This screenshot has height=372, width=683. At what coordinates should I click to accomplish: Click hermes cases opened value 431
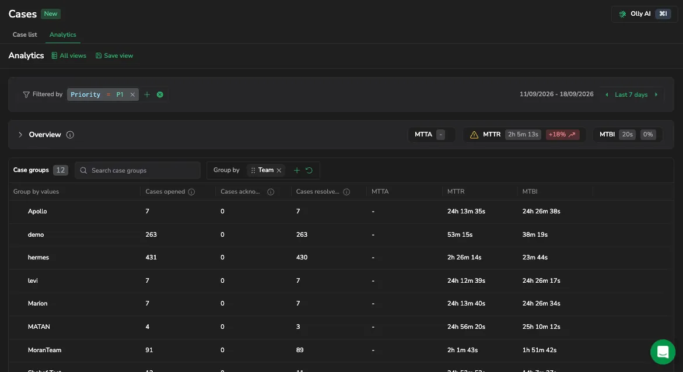point(151,258)
